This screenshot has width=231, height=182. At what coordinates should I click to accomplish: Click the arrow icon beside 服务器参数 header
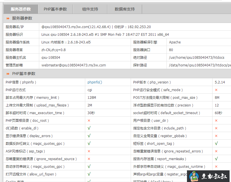pos(8,18)
